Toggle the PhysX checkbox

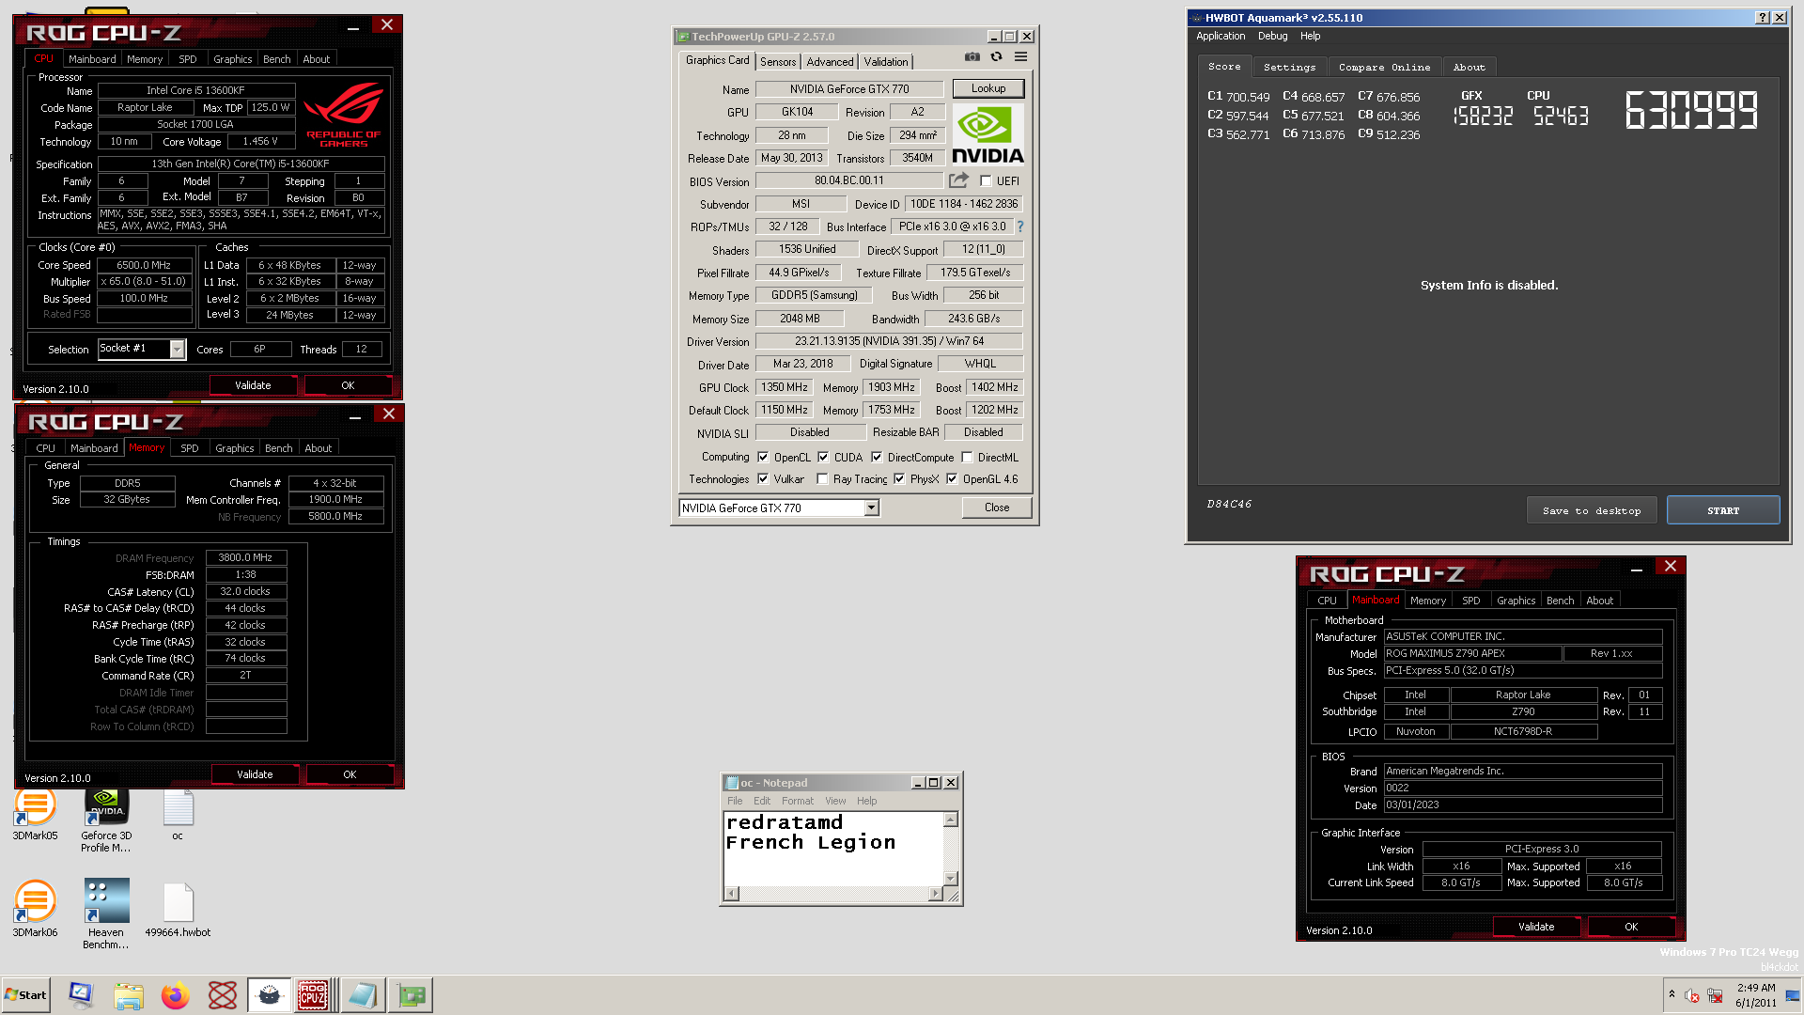(899, 478)
